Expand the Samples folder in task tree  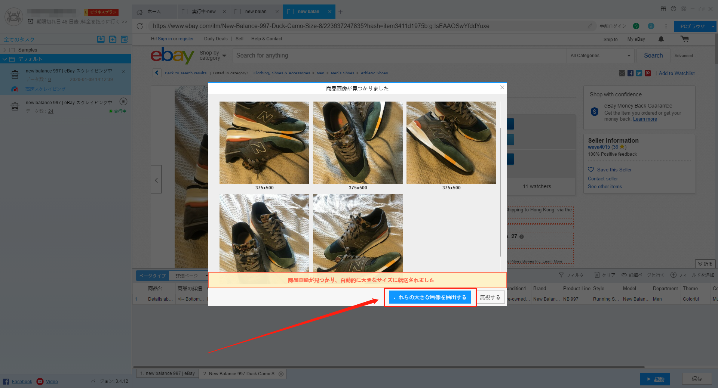point(4,50)
